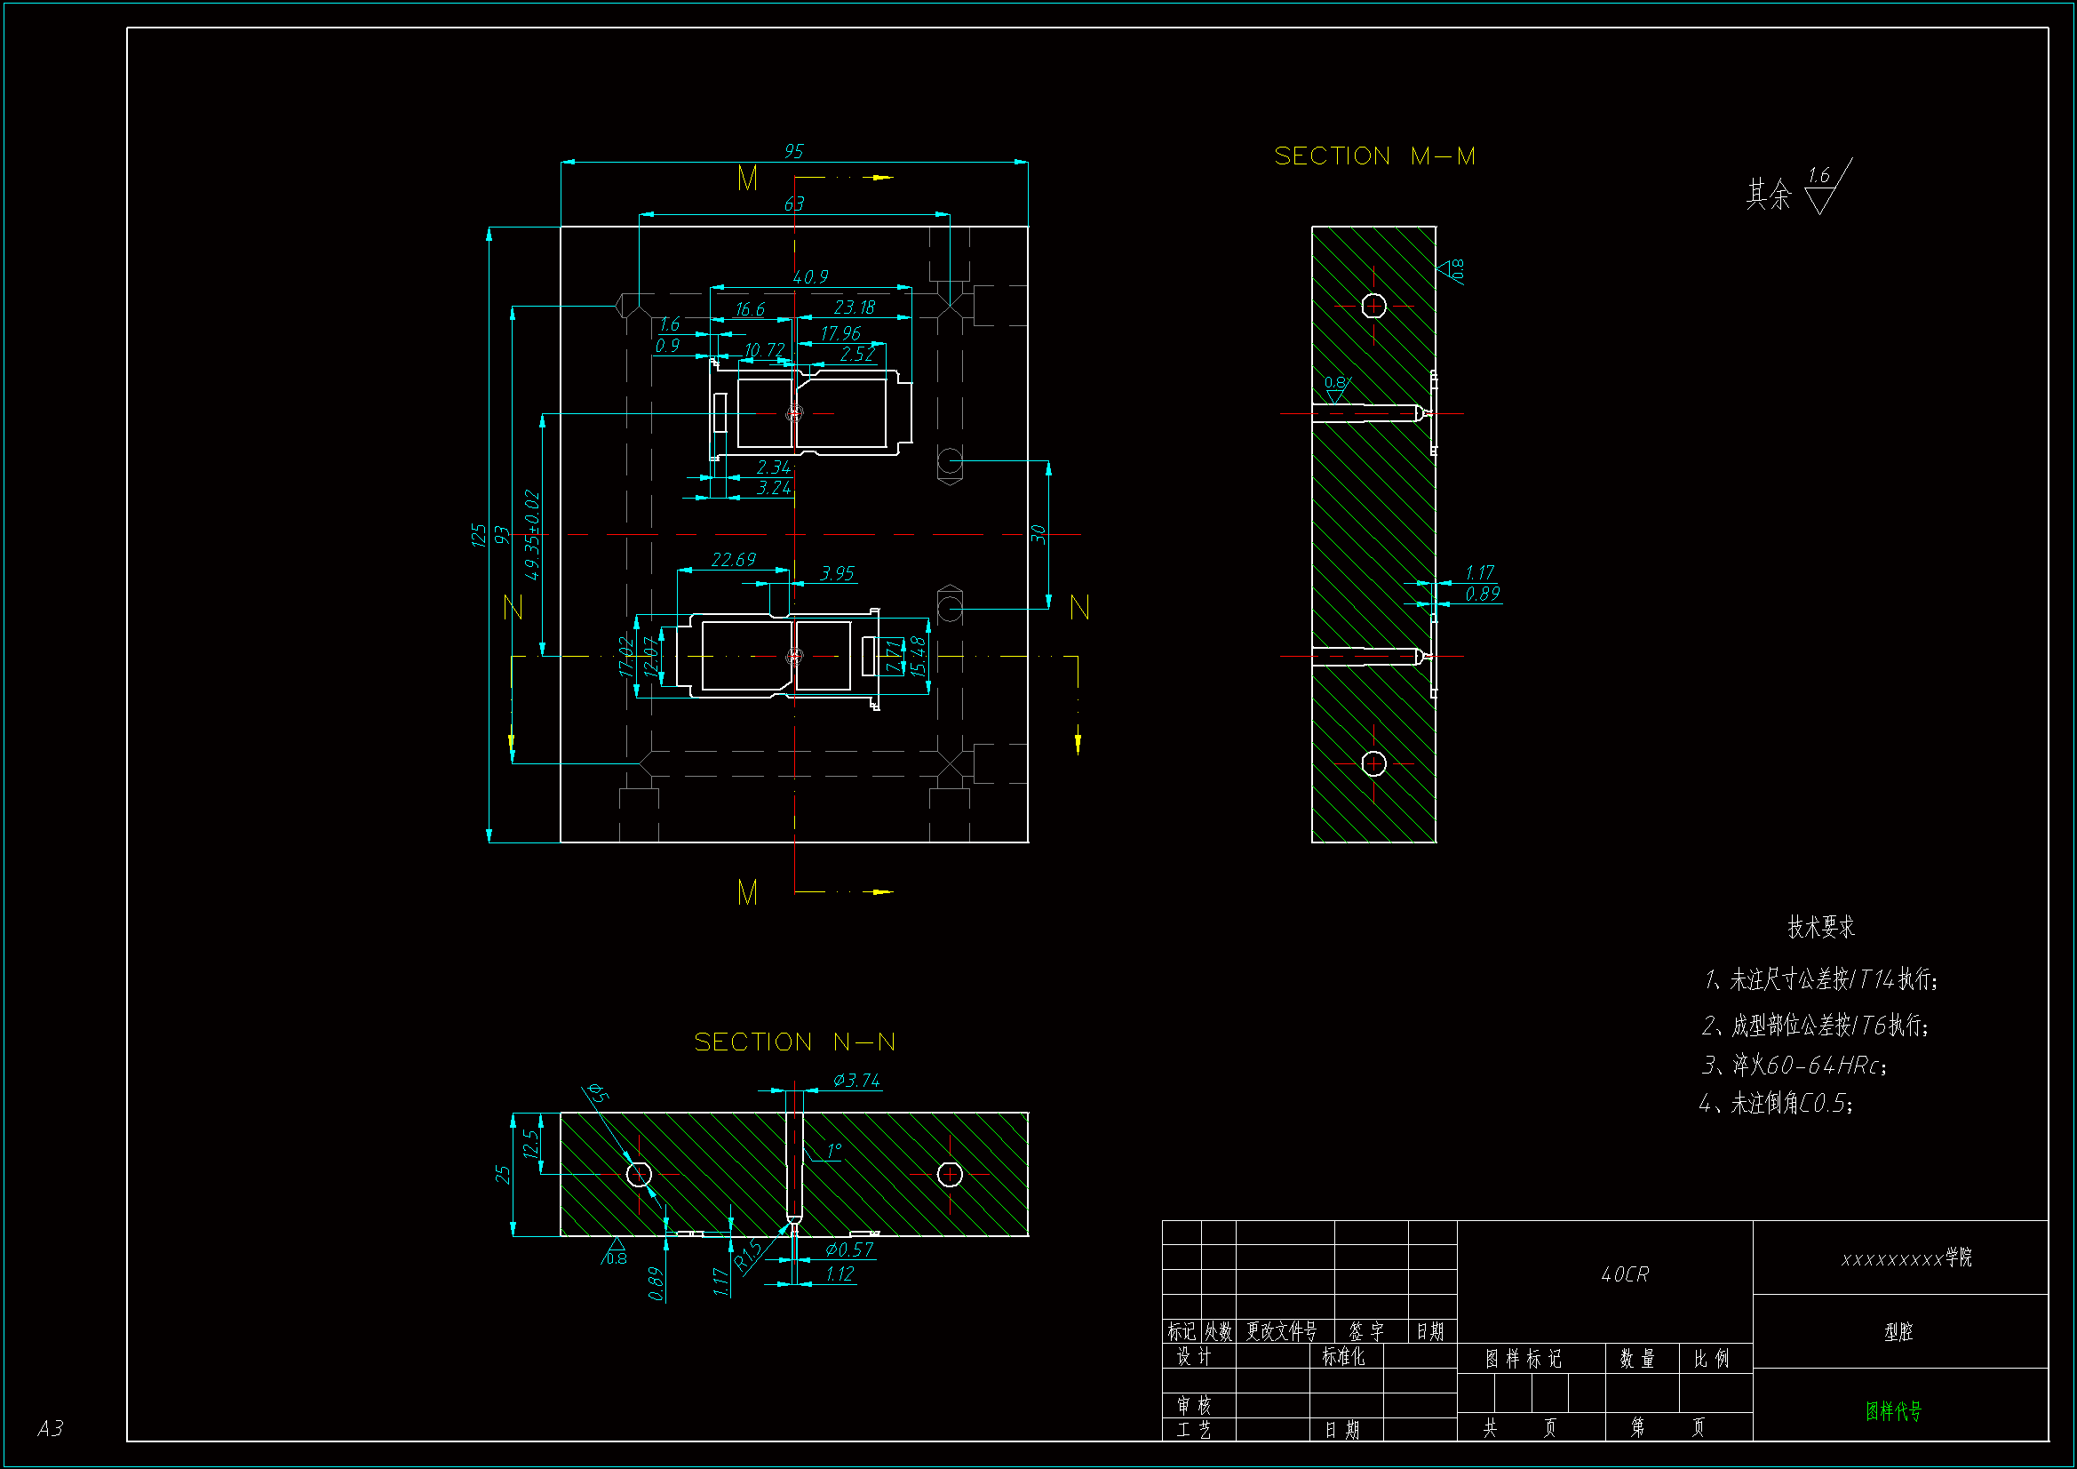
Task: Click the right hole in Section N-N
Action: [949, 1174]
